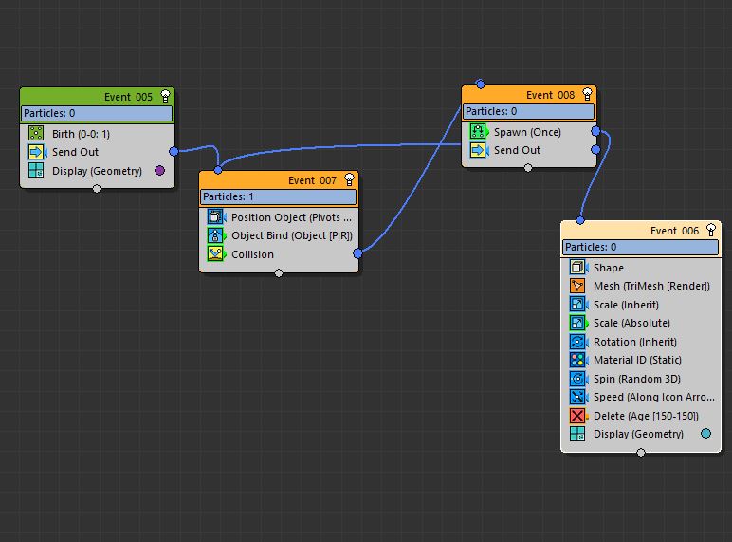
Task: Toggle the lightbulb on Event 005
Action: pos(166,96)
